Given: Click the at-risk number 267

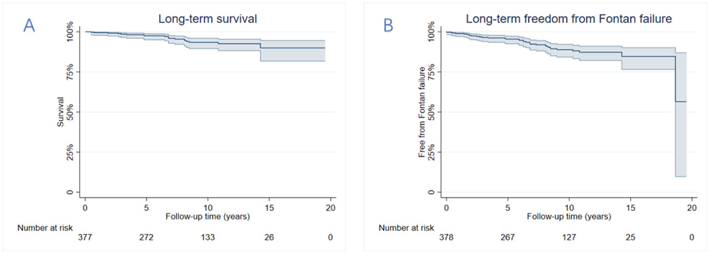Looking at the screenshot, I should pos(507,237).
